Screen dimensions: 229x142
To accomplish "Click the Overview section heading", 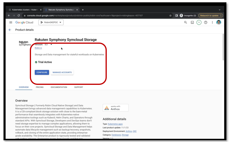I will pyautogui.click(x=21, y=101).
